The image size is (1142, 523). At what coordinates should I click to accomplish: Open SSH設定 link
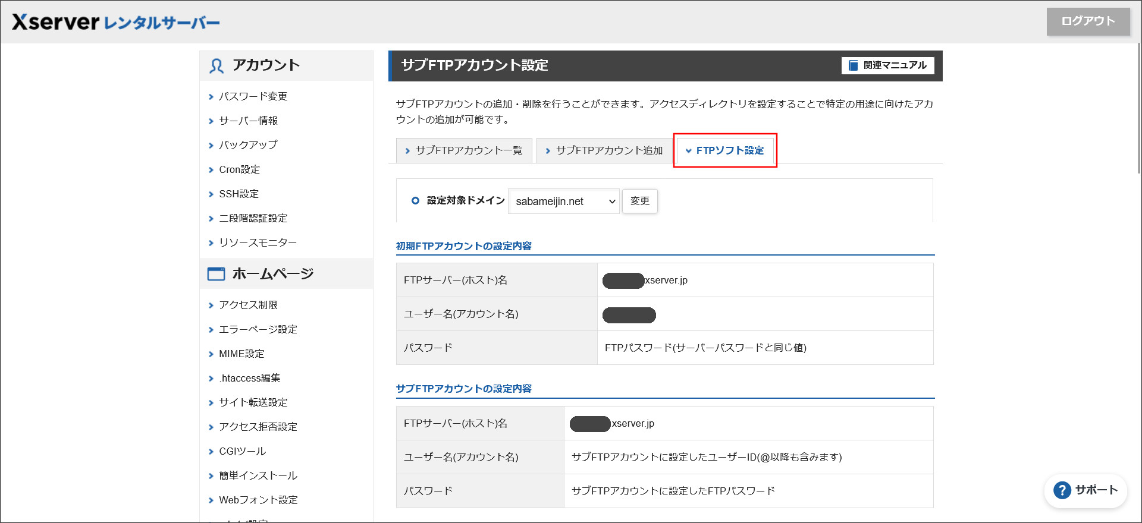click(239, 194)
